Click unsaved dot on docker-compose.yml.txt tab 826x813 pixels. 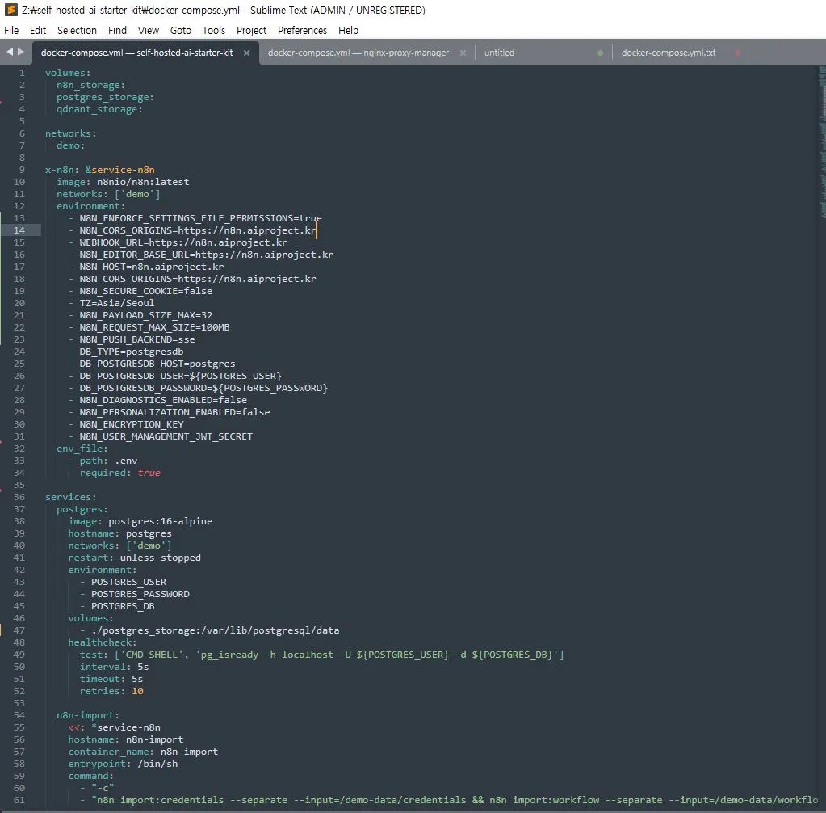click(738, 53)
